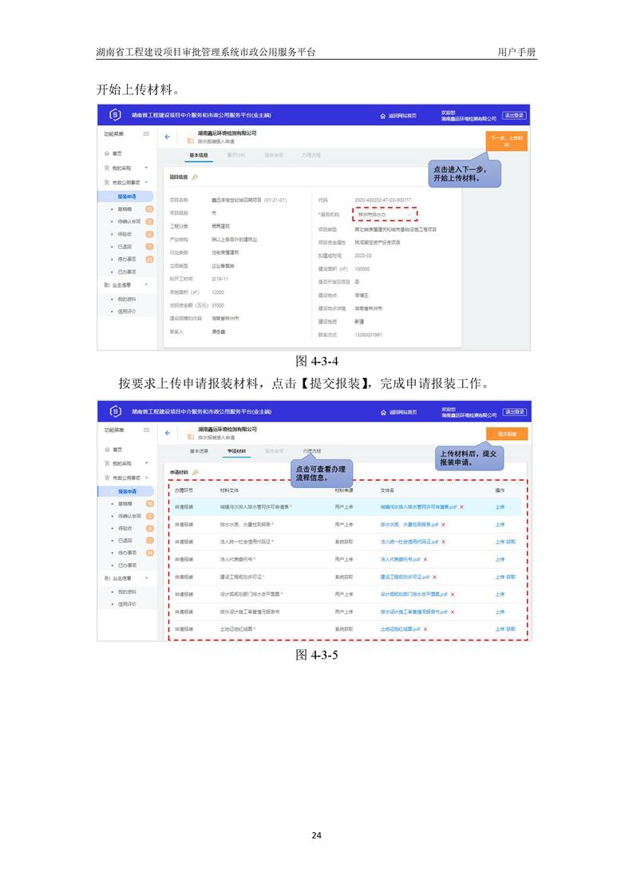Click the 业主信息 icon in figure 4-3-4 sidebar
Viewport: 633px width, 896px height.
tap(107, 284)
